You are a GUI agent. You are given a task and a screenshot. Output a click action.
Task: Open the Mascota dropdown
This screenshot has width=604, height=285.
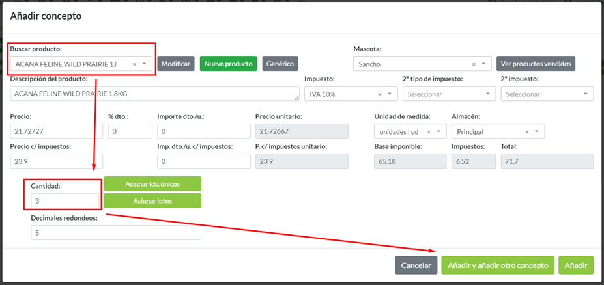click(x=483, y=64)
